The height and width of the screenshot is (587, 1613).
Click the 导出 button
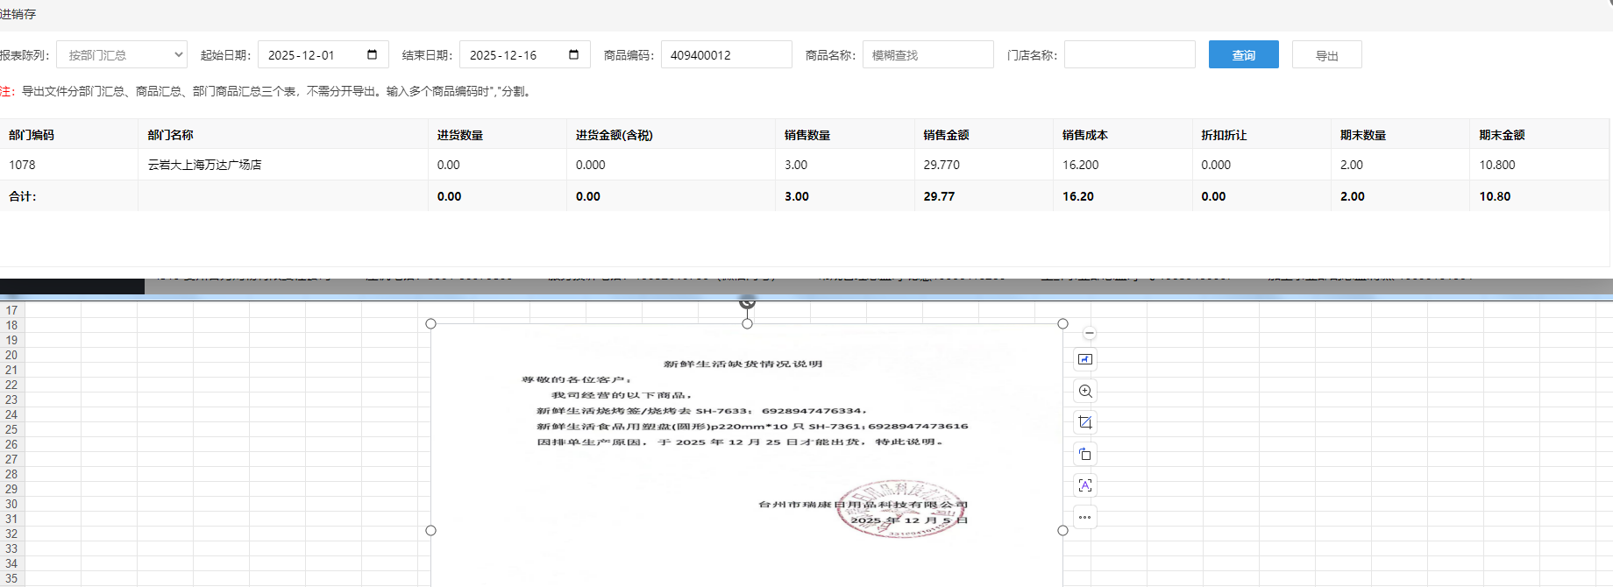(x=1326, y=54)
